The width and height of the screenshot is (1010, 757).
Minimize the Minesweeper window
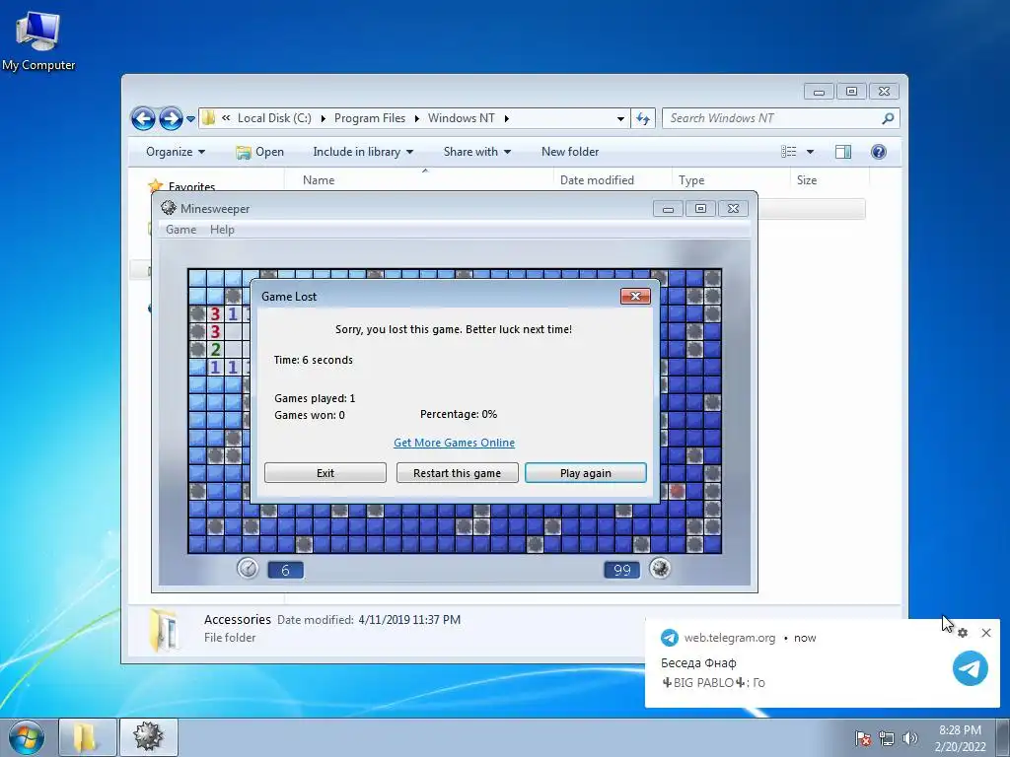point(668,209)
